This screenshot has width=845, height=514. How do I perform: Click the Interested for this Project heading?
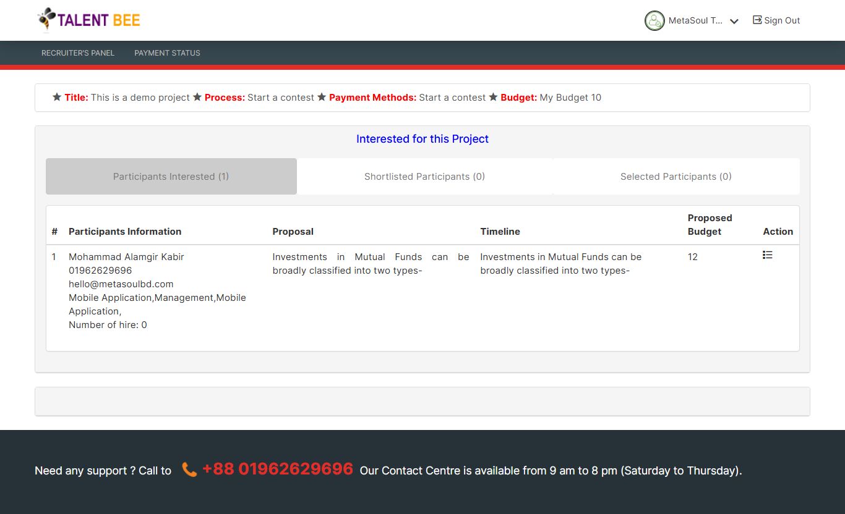pyautogui.click(x=422, y=139)
